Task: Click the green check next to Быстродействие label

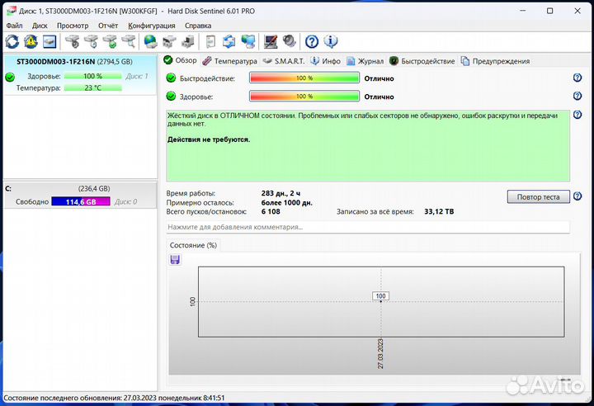Action: click(x=172, y=78)
